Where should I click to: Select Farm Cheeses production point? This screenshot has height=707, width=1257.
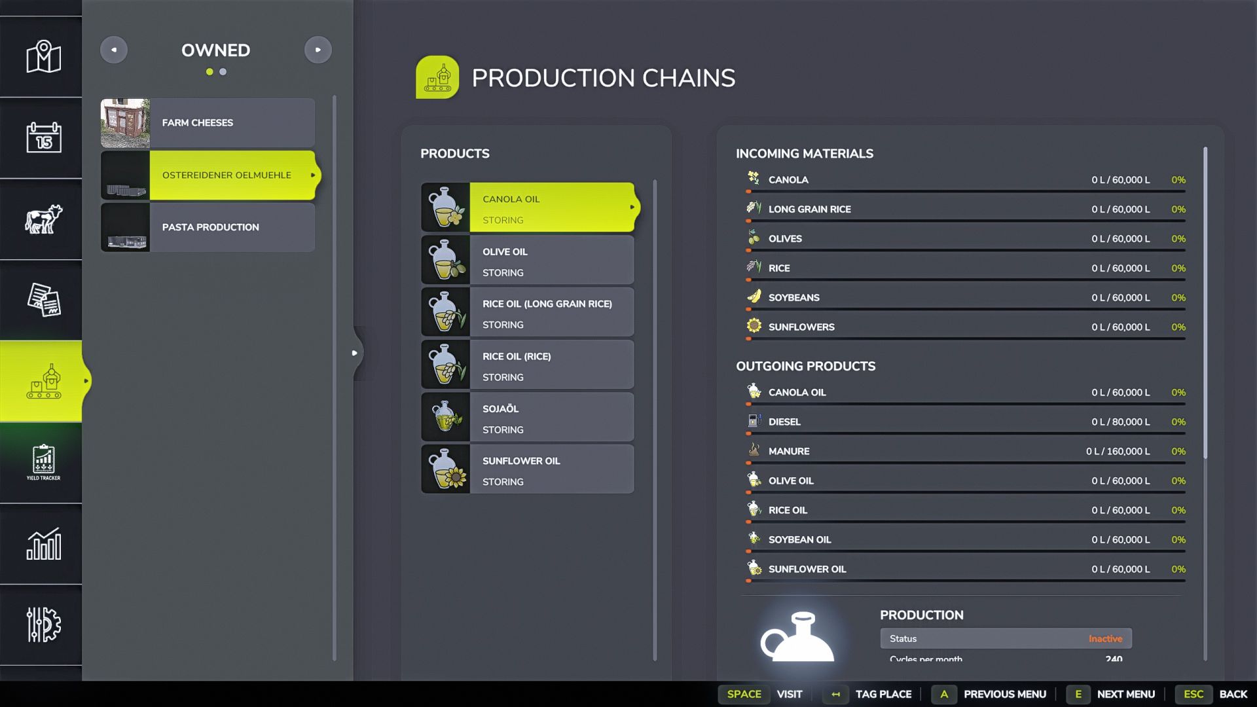click(208, 123)
